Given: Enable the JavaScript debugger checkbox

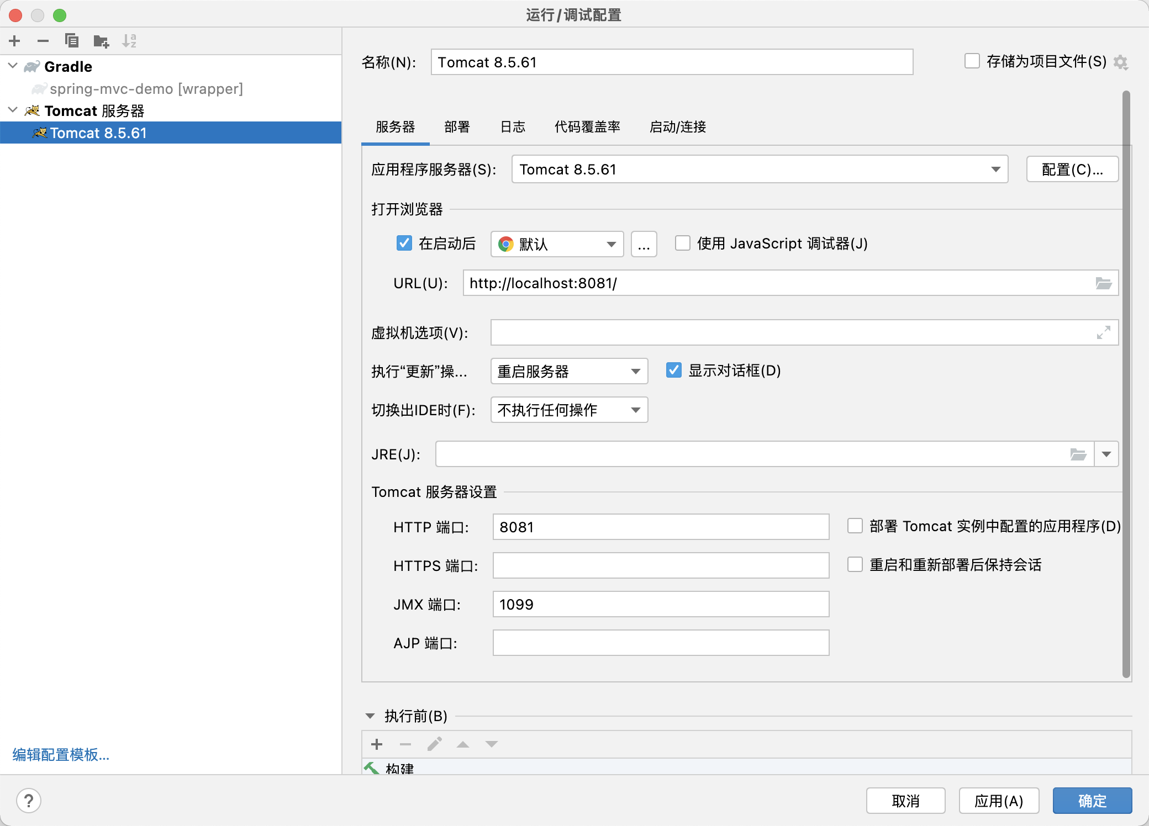Looking at the screenshot, I should pos(683,243).
